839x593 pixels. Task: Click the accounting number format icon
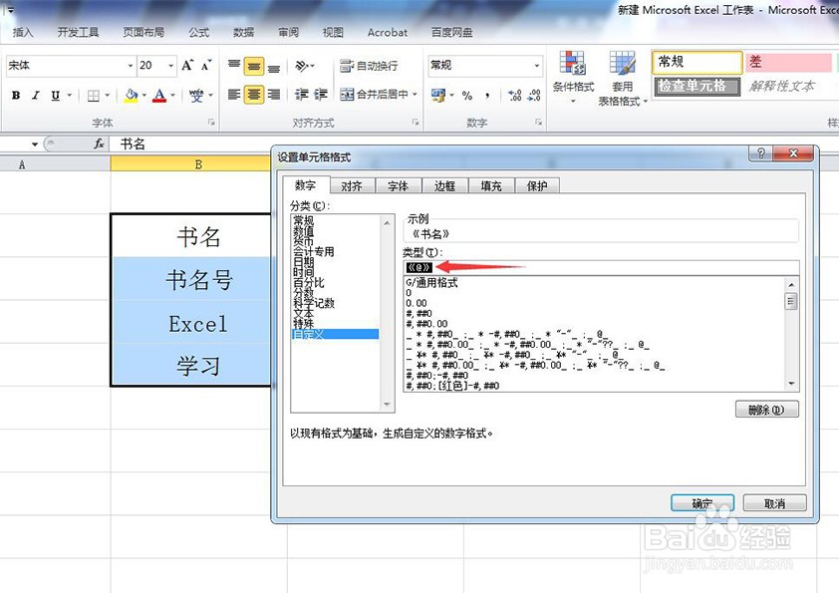point(438,95)
